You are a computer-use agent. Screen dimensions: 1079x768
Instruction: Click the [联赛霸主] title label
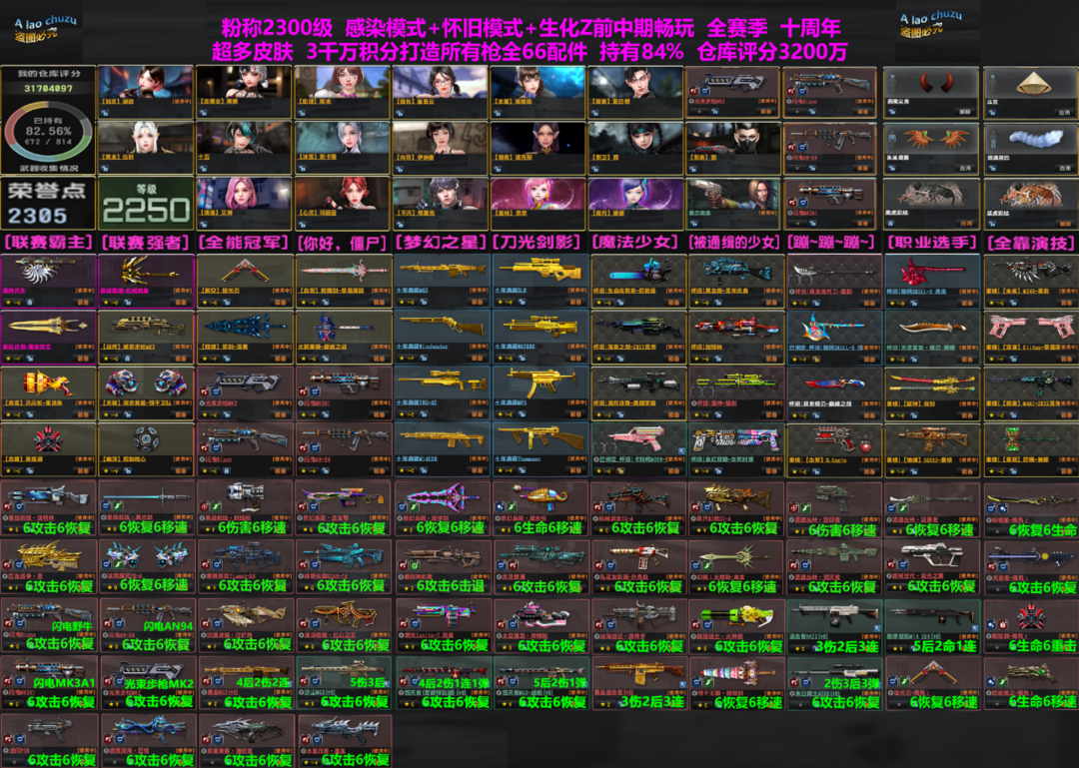click(48, 243)
